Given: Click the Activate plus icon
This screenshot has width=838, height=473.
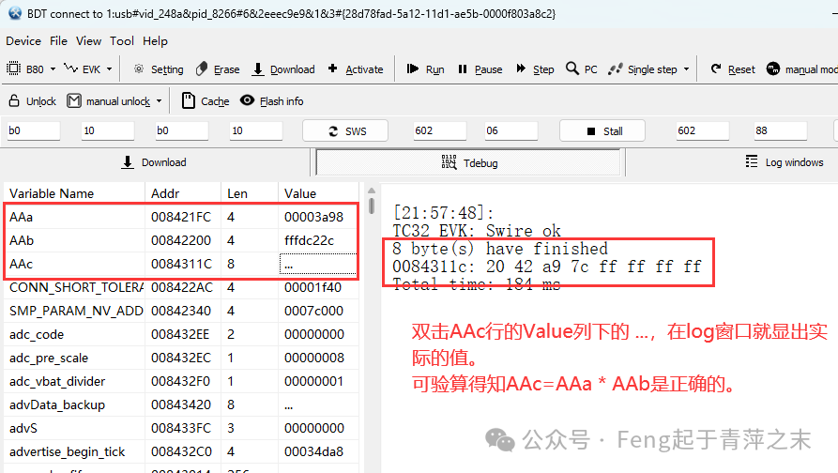Looking at the screenshot, I should point(332,69).
